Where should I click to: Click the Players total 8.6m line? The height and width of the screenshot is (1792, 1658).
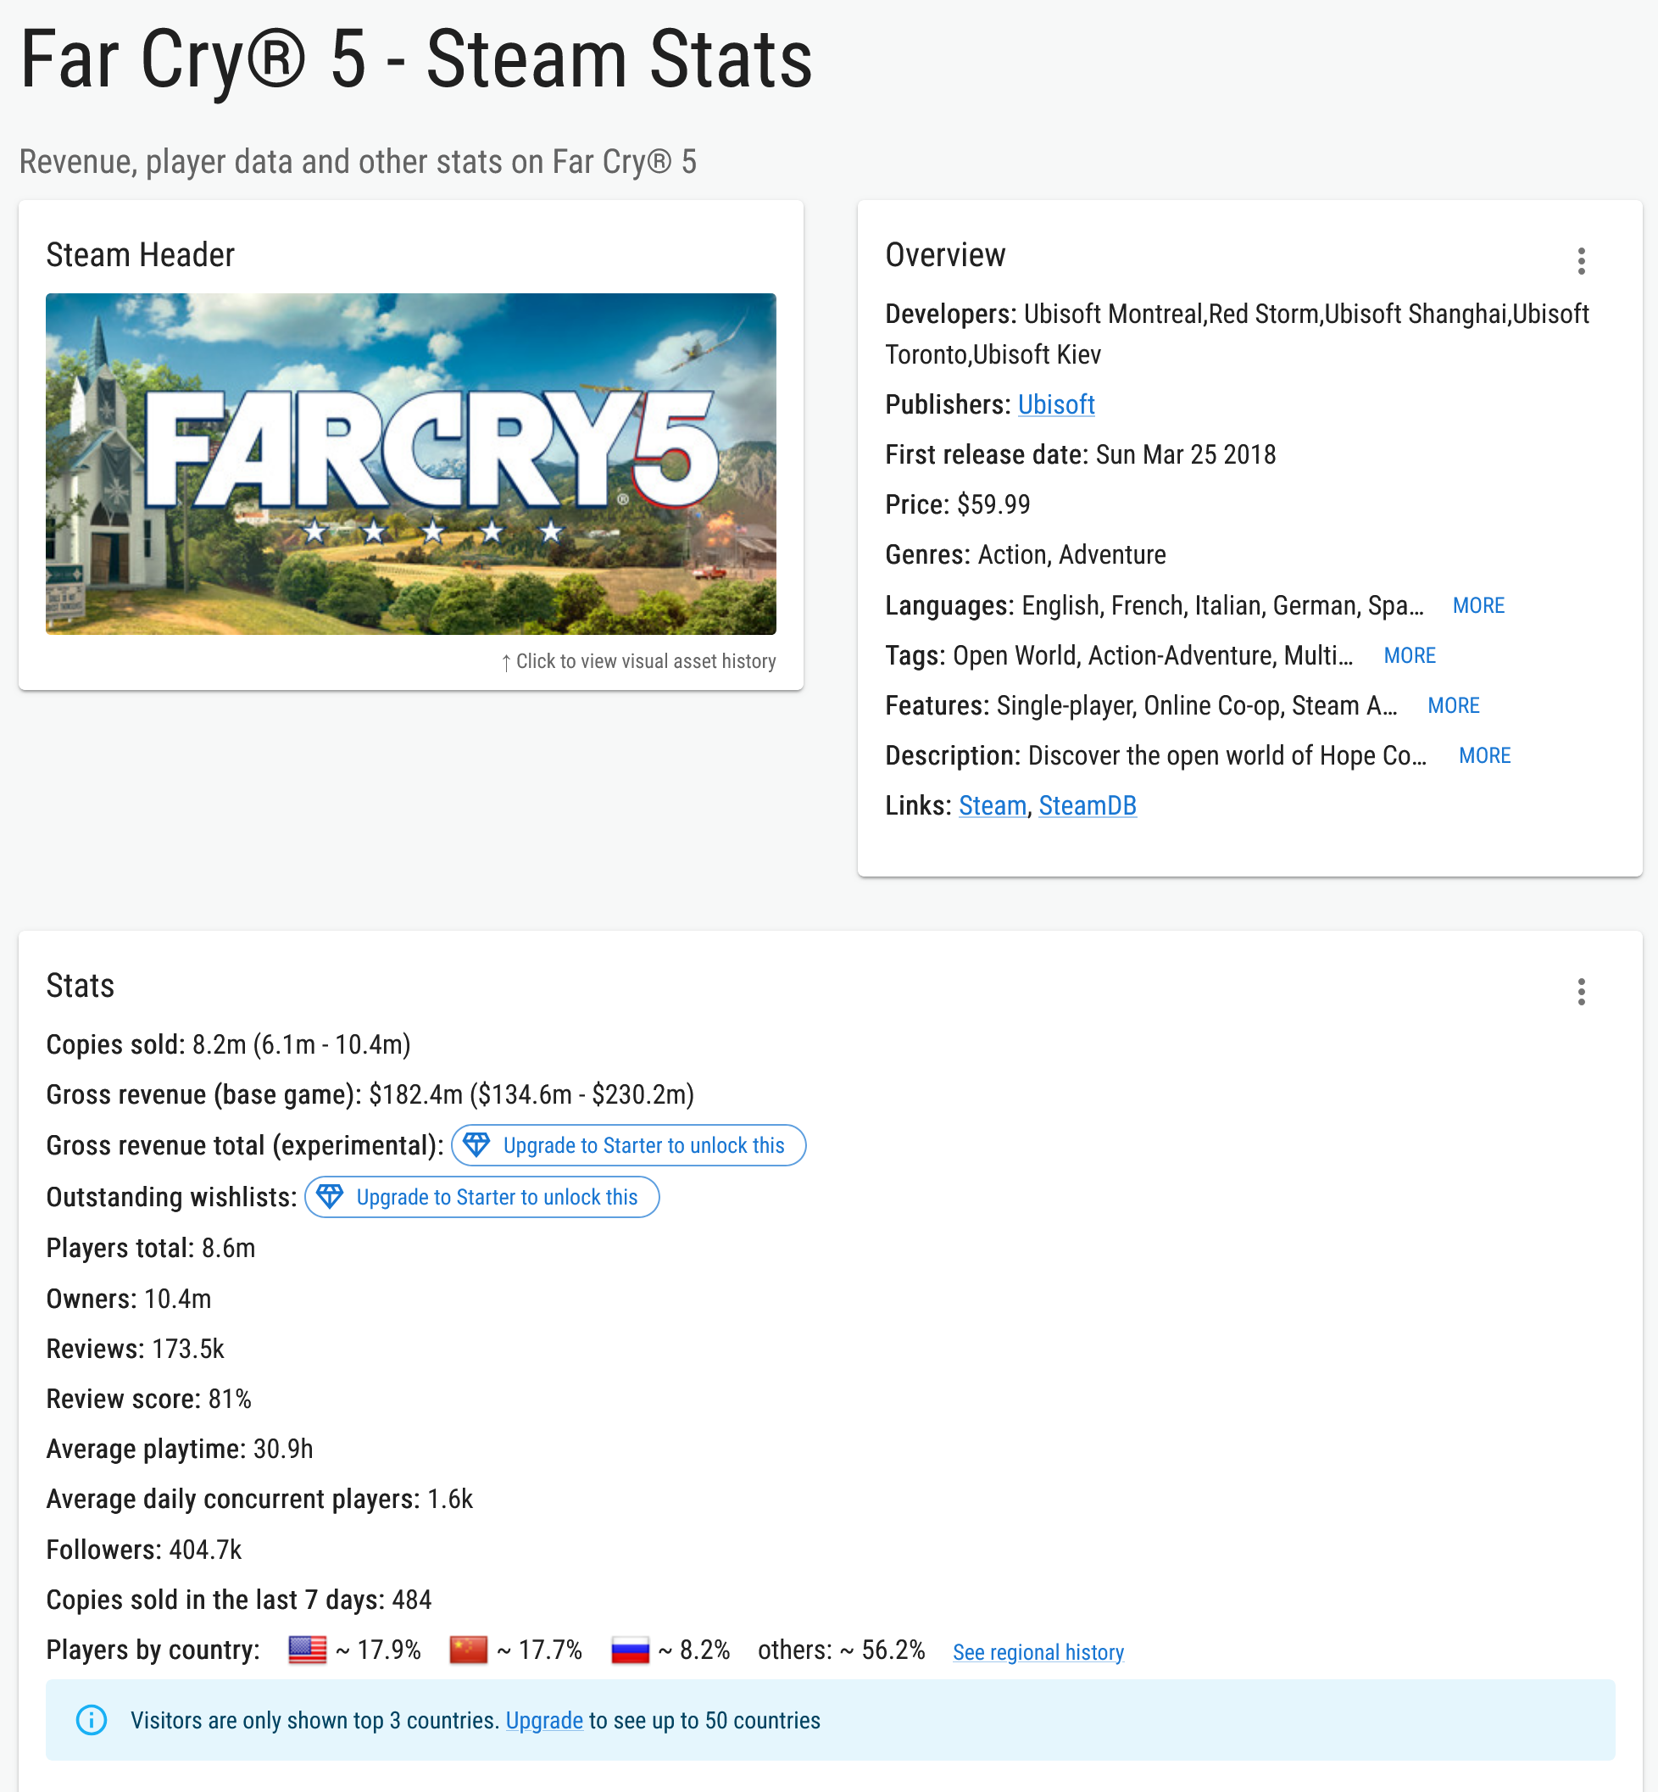pos(151,1248)
